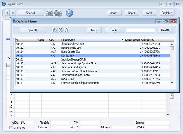Click the Valūta field containing LVL
This screenshot has width=183, height=134.
click(x=27, y=123)
